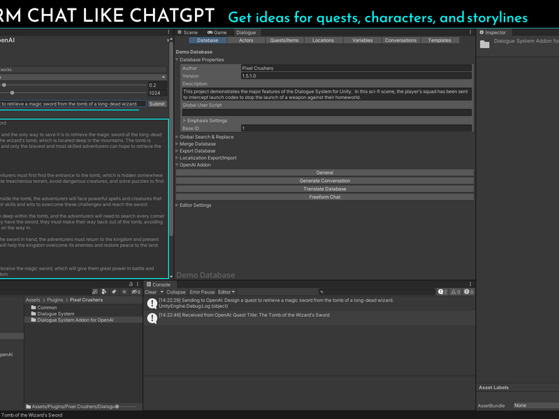559x419 pixels.
Task: Open the Editor dropdown in Console toolbar
Action: pyautogui.click(x=226, y=292)
